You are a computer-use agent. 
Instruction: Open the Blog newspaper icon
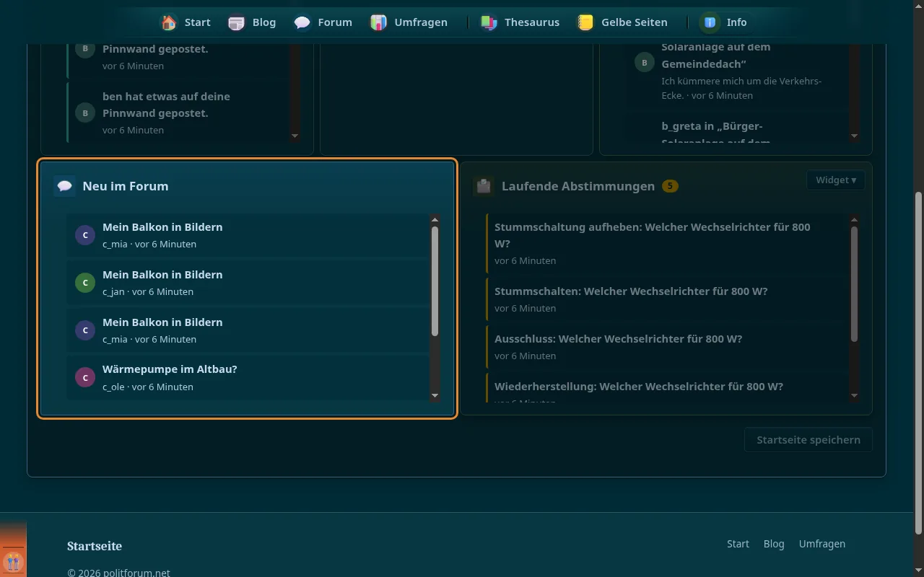point(236,22)
